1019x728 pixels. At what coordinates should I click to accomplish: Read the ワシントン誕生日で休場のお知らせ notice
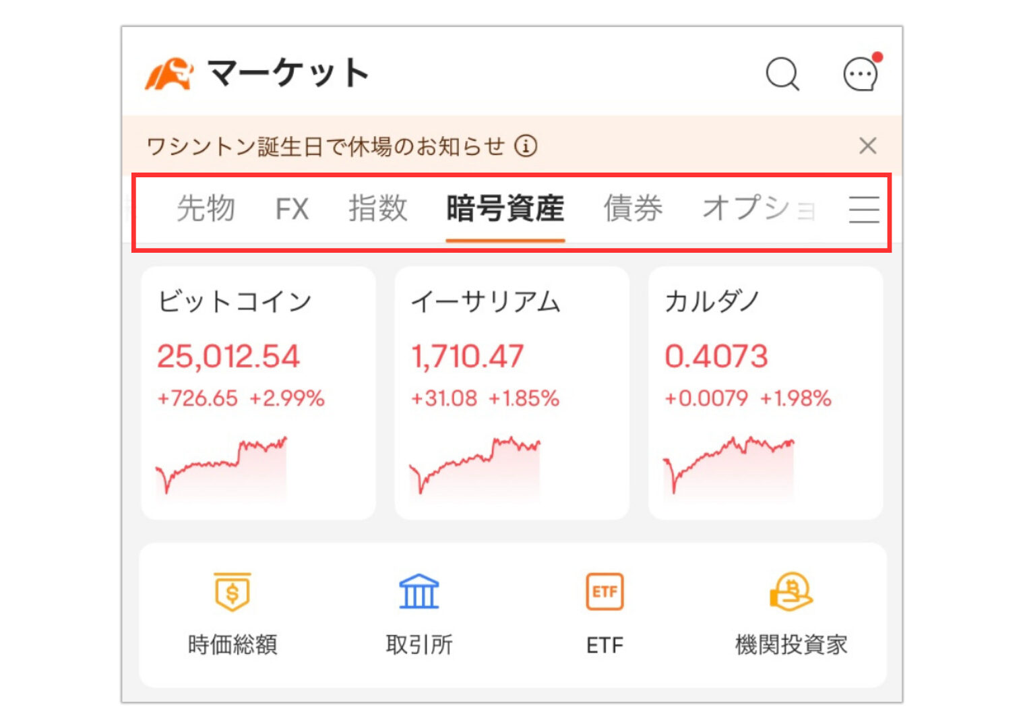pyautogui.click(x=326, y=146)
